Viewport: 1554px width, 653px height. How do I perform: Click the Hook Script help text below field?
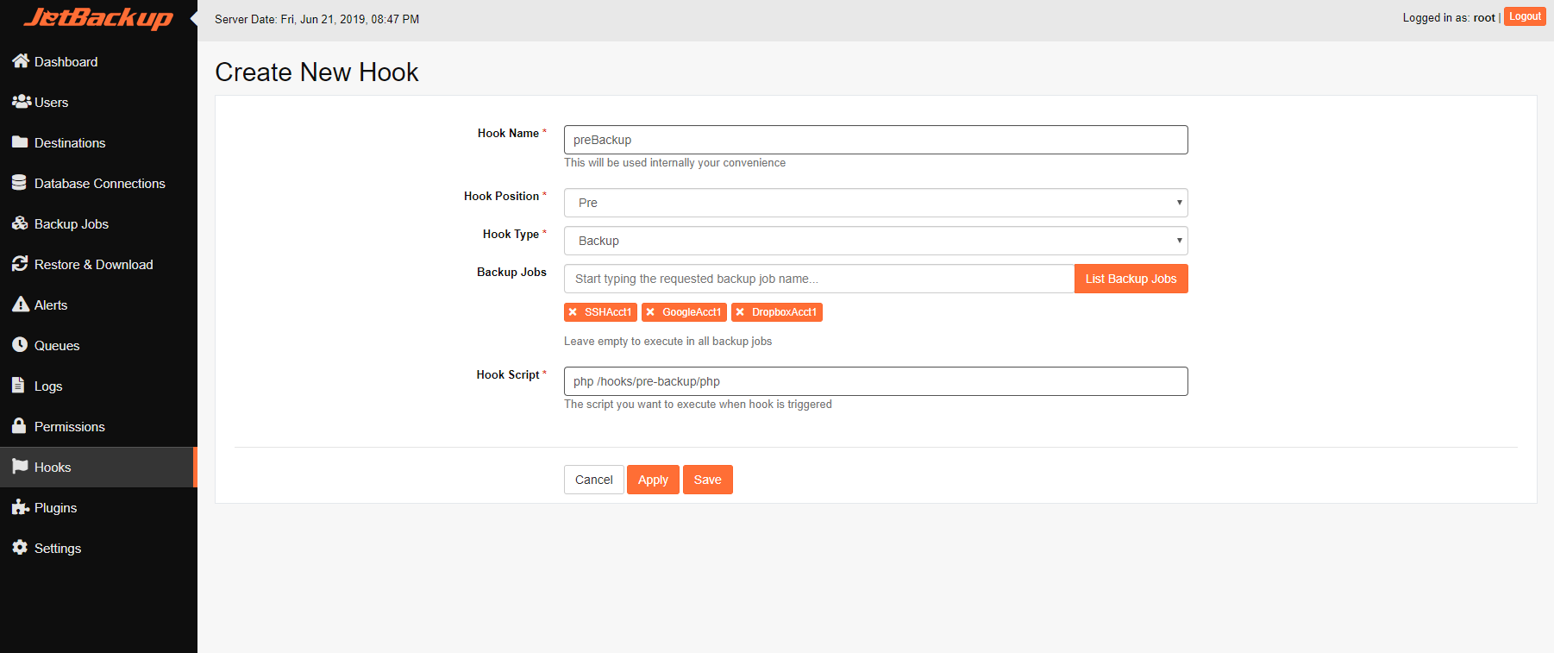[698, 404]
